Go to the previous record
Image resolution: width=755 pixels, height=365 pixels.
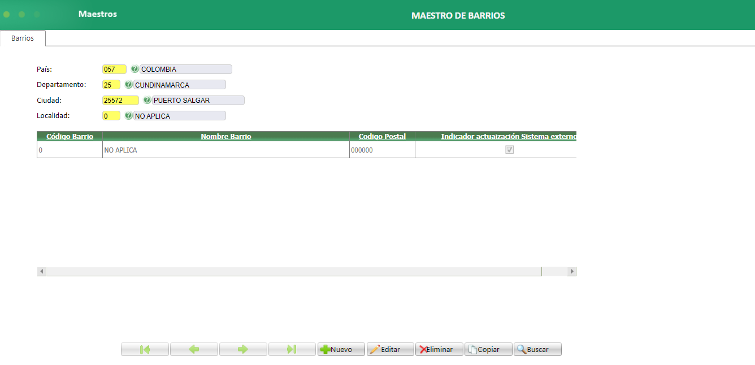tap(194, 349)
